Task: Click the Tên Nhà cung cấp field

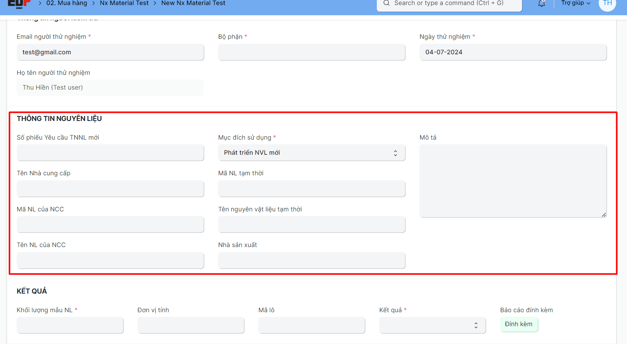Action: pyautogui.click(x=110, y=189)
